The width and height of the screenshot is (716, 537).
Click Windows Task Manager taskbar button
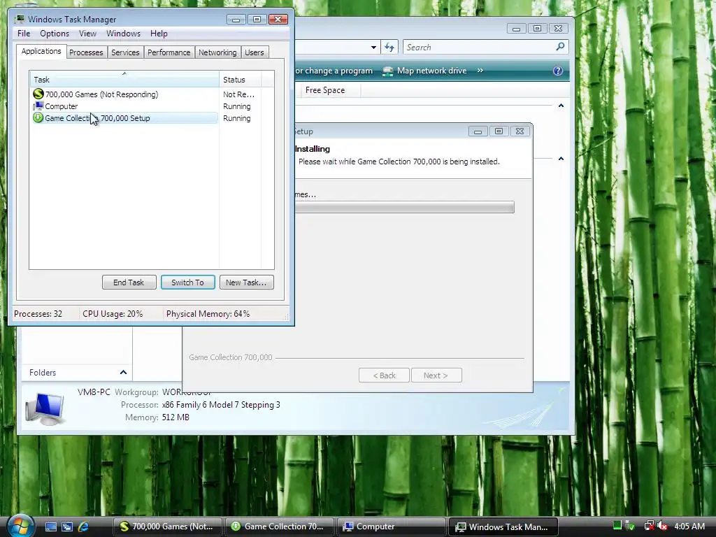click(503, 527)
